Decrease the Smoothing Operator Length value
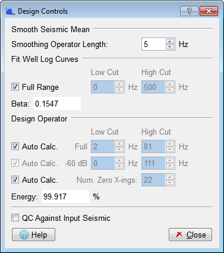This screenshot has height=253, width=224. pos(170,47)
